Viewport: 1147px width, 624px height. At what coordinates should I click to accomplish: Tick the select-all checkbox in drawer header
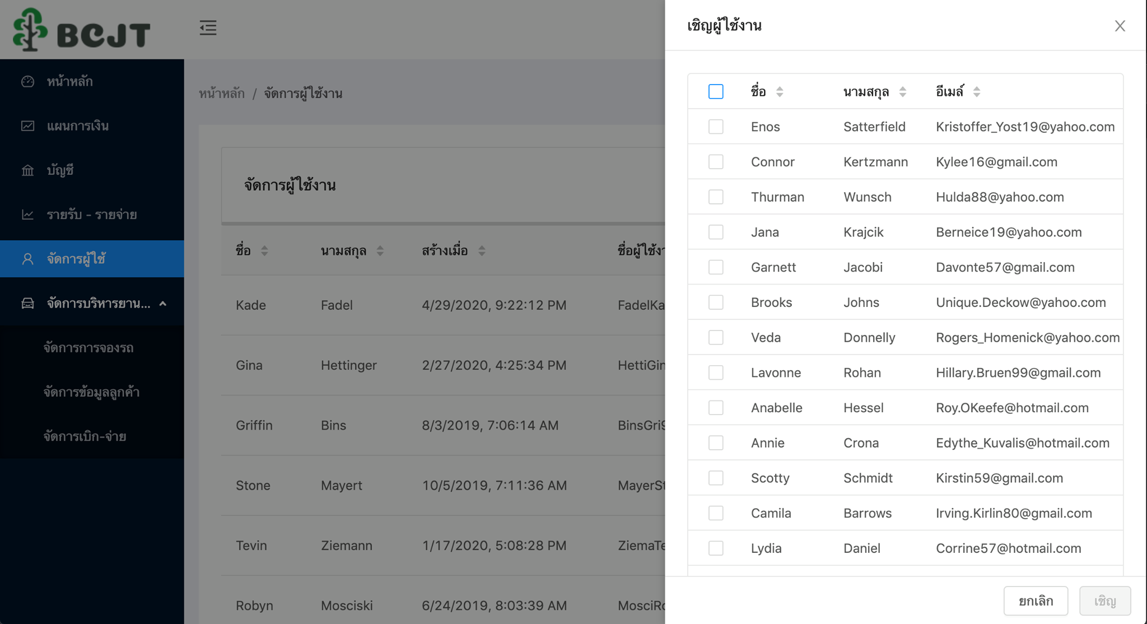[x=716, y=91]
